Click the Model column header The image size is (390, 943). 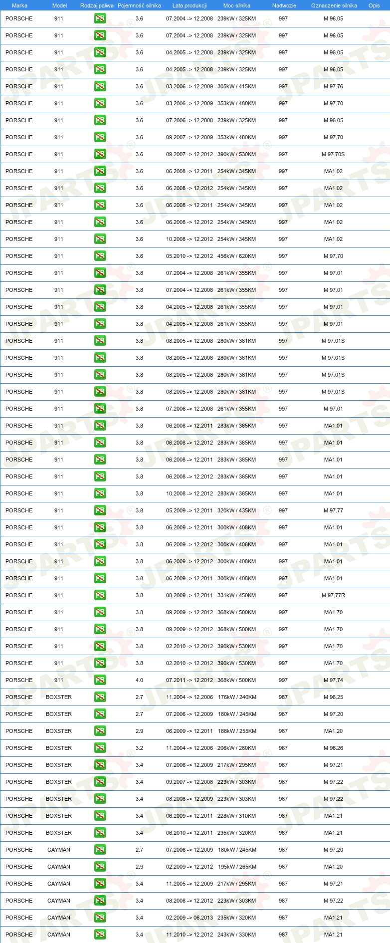pyautogui.click(x=59, y=5)
